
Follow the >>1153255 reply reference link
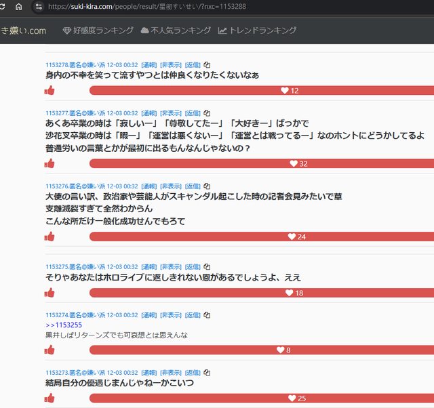(64, 325)
